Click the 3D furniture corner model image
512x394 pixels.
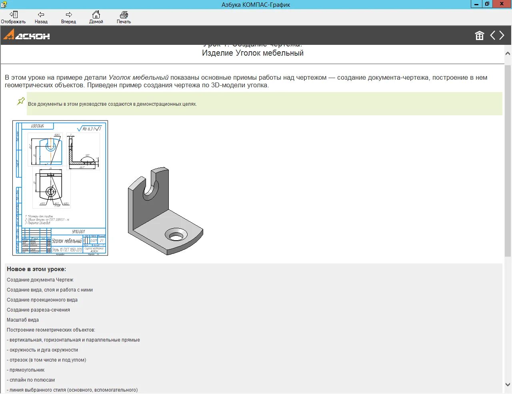point(165,211)
